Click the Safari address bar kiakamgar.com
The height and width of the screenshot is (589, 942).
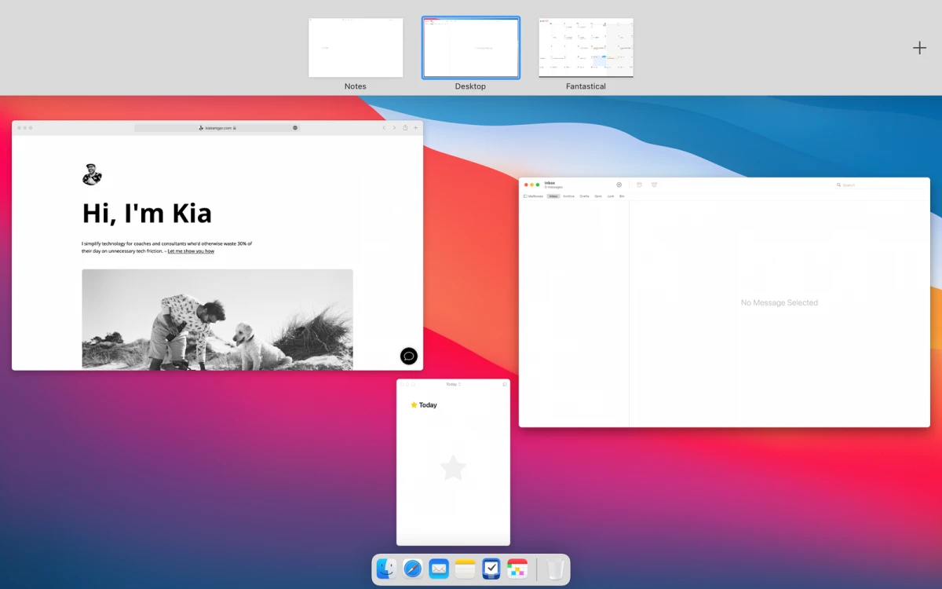(x=217, y=127)
